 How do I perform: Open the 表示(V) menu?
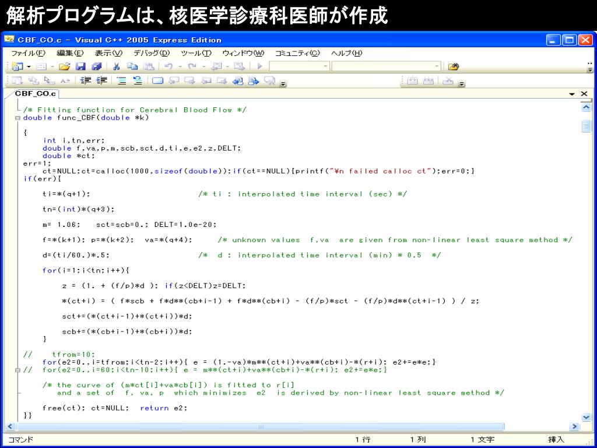coord(108,53)
